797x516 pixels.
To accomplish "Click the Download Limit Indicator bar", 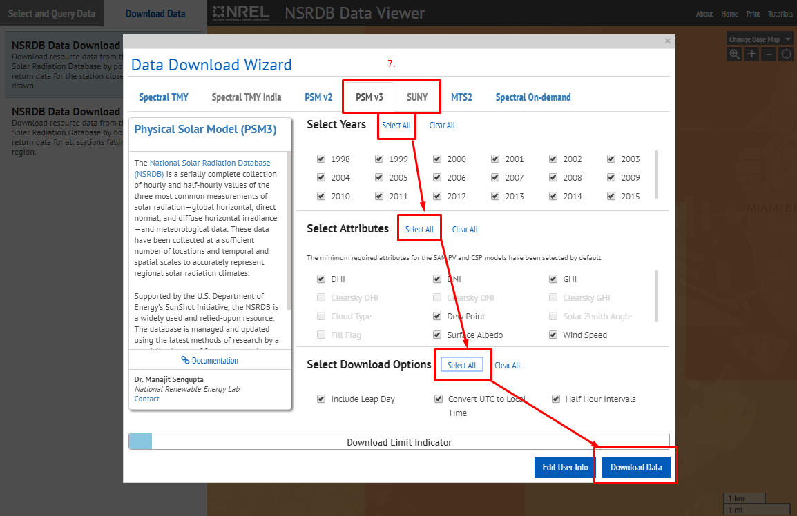I will tap(399, 442).
